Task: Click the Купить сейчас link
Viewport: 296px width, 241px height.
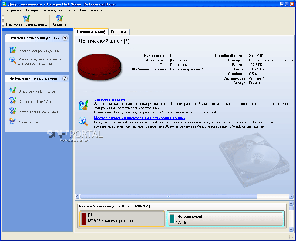Action: click(x=30, y=122)
